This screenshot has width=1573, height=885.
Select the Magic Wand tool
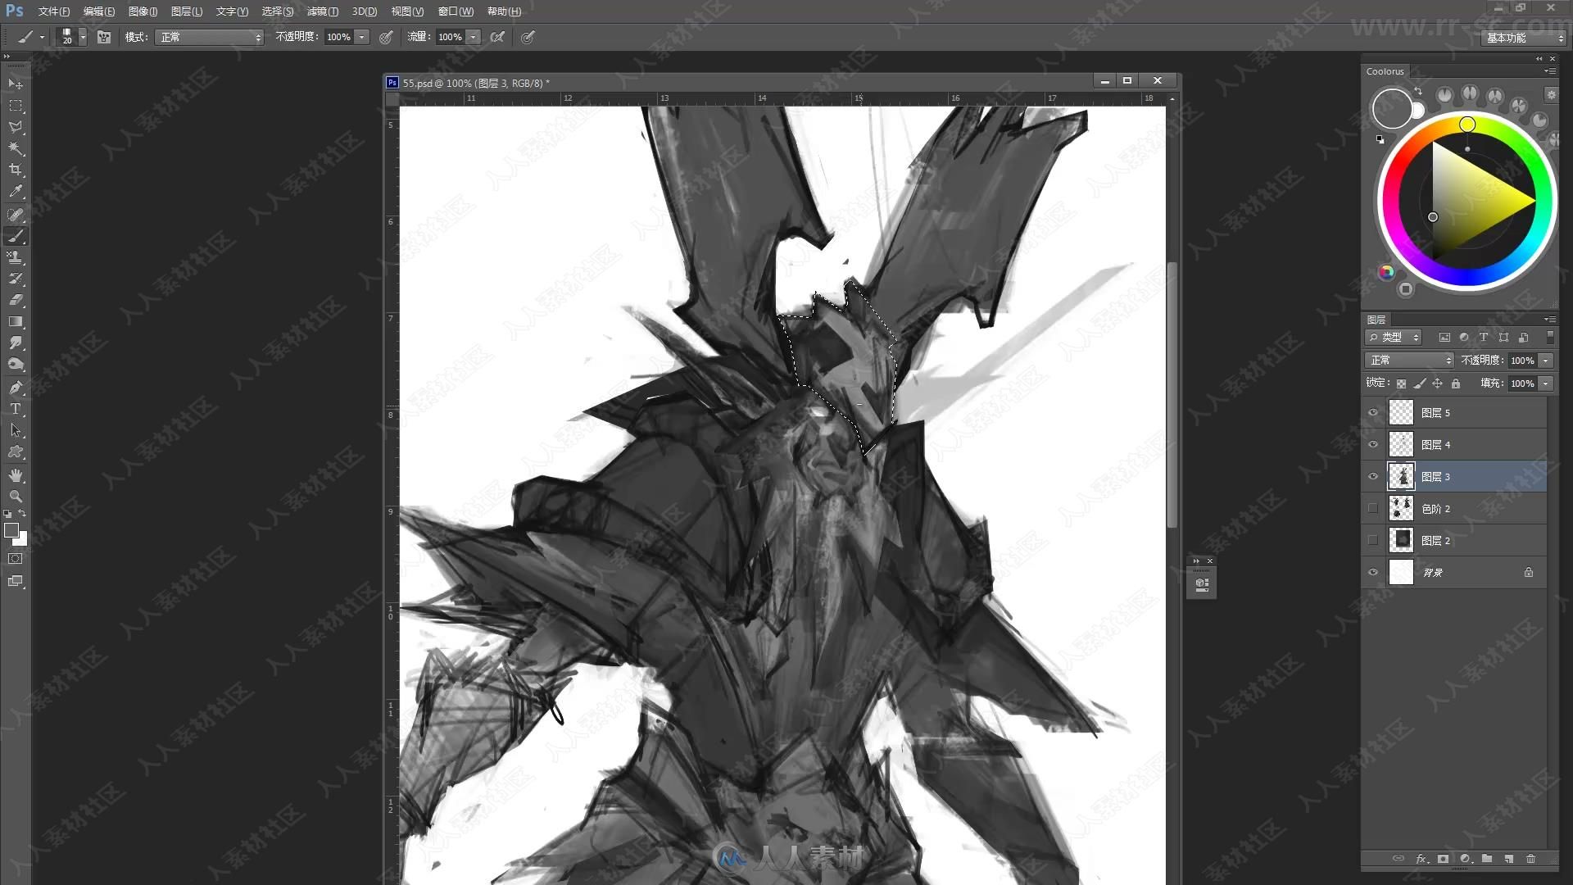tap(16, 148)
